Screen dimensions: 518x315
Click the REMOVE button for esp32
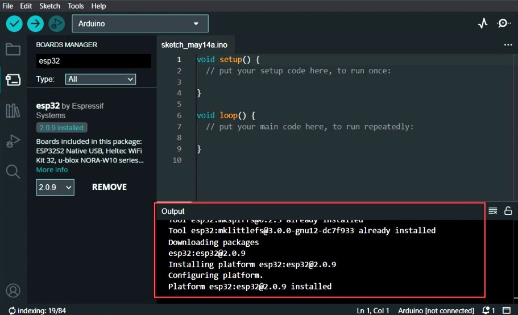[x=109, y=187]
